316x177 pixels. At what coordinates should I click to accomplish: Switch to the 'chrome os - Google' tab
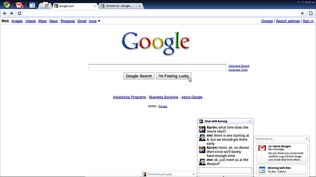118,6
